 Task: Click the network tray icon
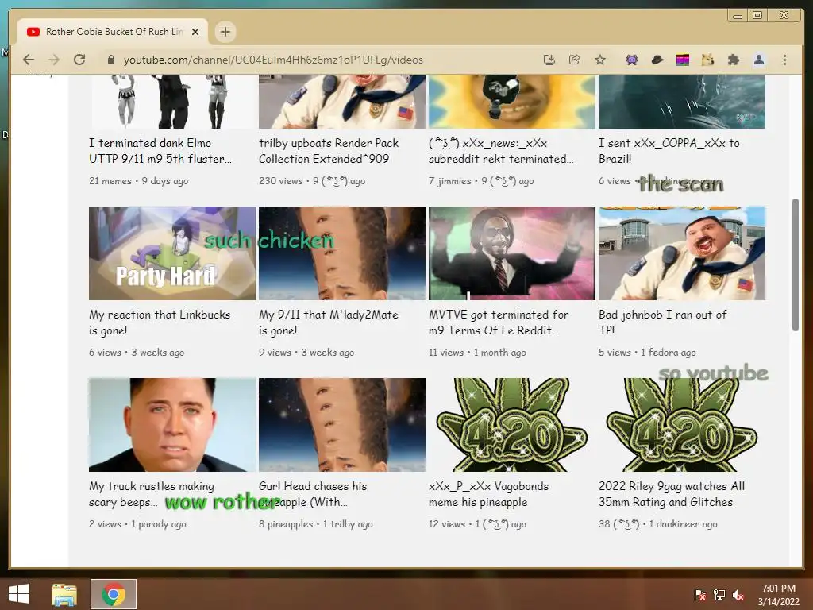pos(719,594)
